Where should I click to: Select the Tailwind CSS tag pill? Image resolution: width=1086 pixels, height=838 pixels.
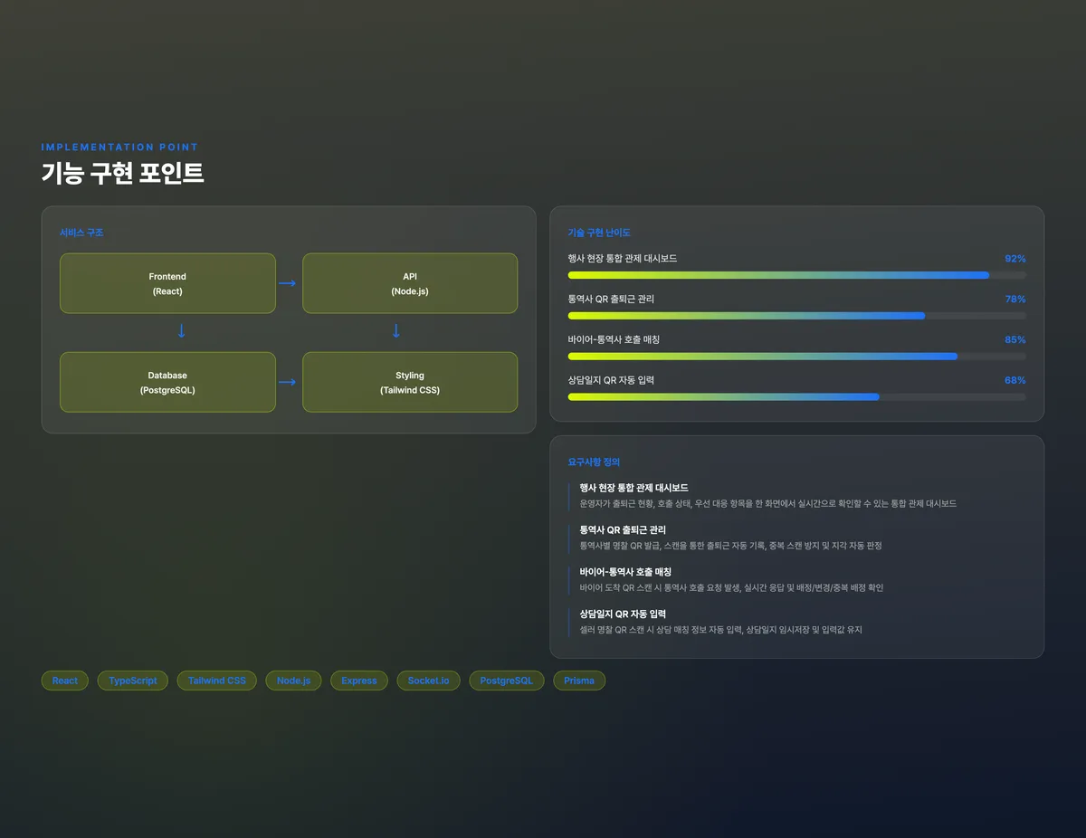pyautogui.click(x=217, y=681)
